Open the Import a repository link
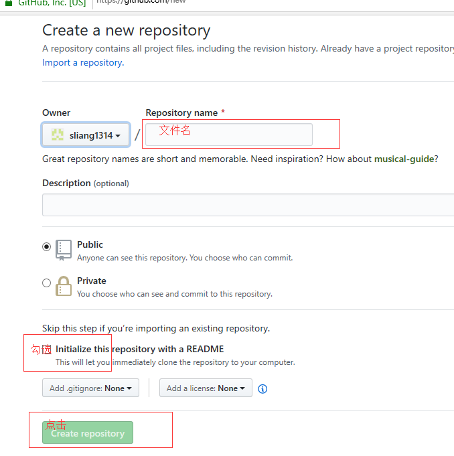Screen dimensions: 454x456 click(x=83, y=62)
